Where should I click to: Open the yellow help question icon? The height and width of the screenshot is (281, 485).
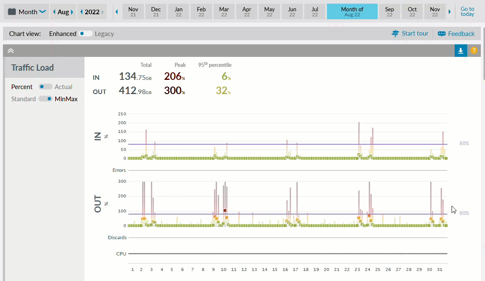click(474, 51)
